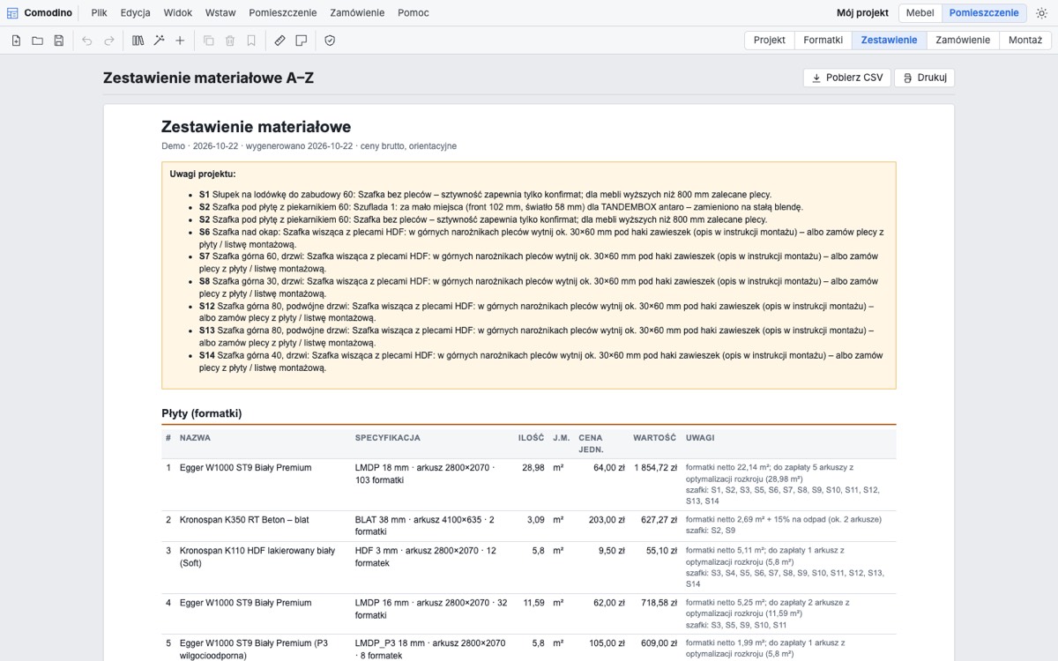Click the duplicate copy icon

209,41
